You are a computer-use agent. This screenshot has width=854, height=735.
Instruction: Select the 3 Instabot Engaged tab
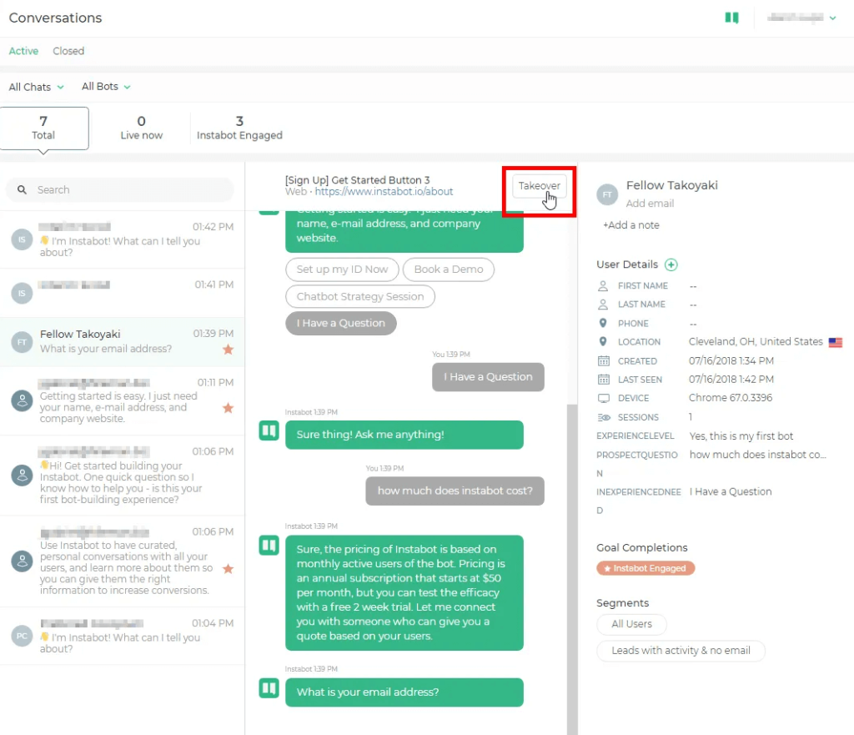coord(239,128)
